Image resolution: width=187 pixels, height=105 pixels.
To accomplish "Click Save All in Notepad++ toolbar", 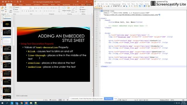I will [101, 6].
